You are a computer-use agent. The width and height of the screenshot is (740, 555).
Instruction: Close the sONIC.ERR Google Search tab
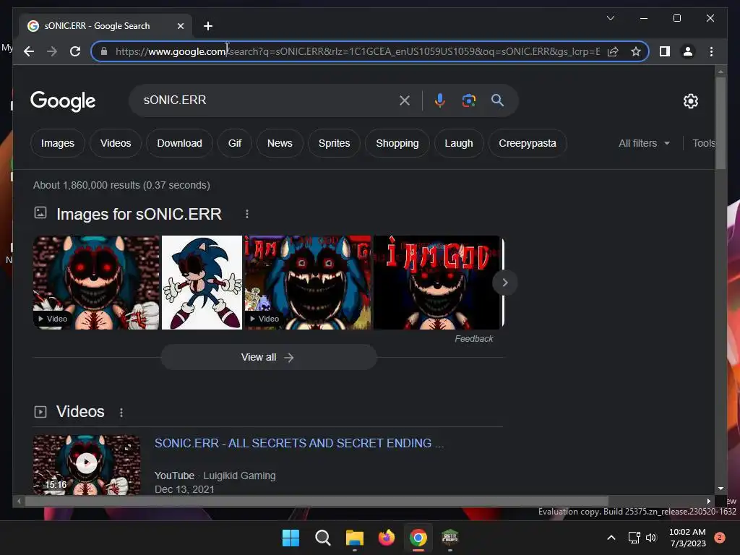coord(180,26)
